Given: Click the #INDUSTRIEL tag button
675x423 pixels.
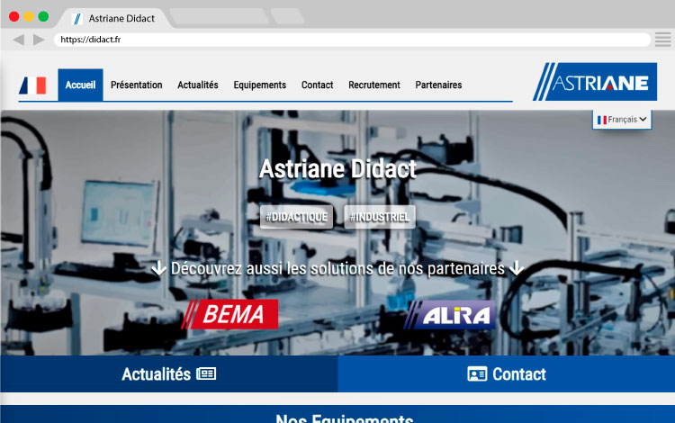Looking at the screenshot, I should tap(379, 217).
